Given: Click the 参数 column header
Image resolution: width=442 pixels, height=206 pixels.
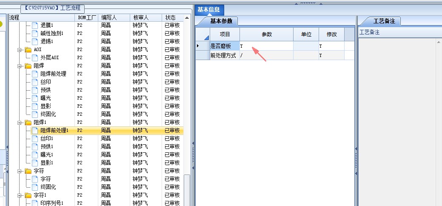Looking at the screenshot, I should pyautogui.click(x=267, y=34).
